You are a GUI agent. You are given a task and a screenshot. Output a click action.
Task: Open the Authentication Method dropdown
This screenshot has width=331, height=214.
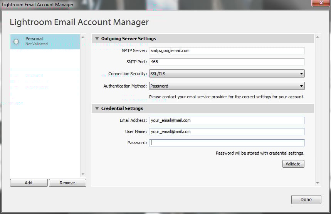227,86
